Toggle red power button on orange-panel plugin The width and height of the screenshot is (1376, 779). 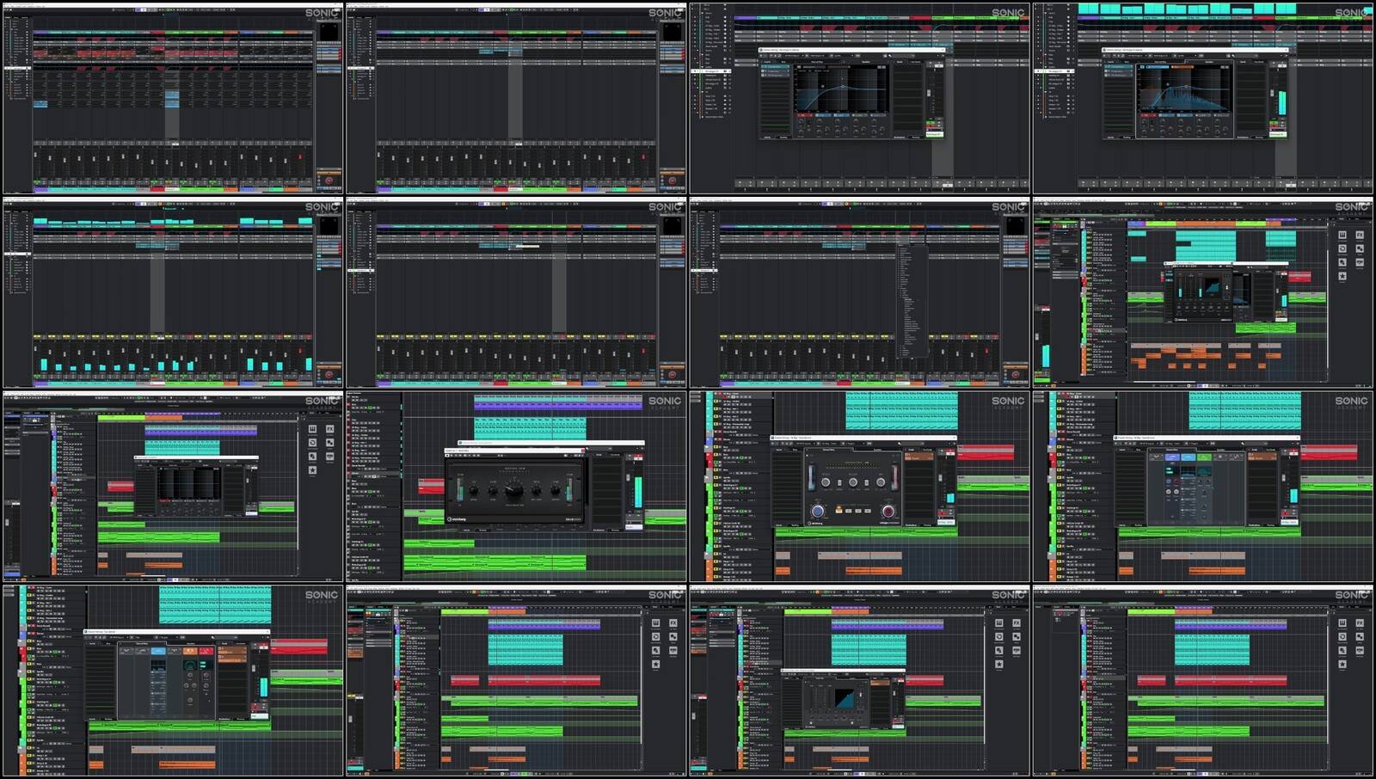(x=206, y=651)
